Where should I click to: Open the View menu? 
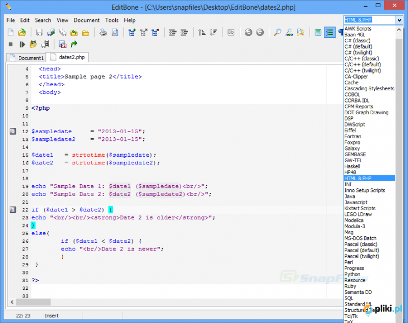pyautogui.click(x=62, y=20)
